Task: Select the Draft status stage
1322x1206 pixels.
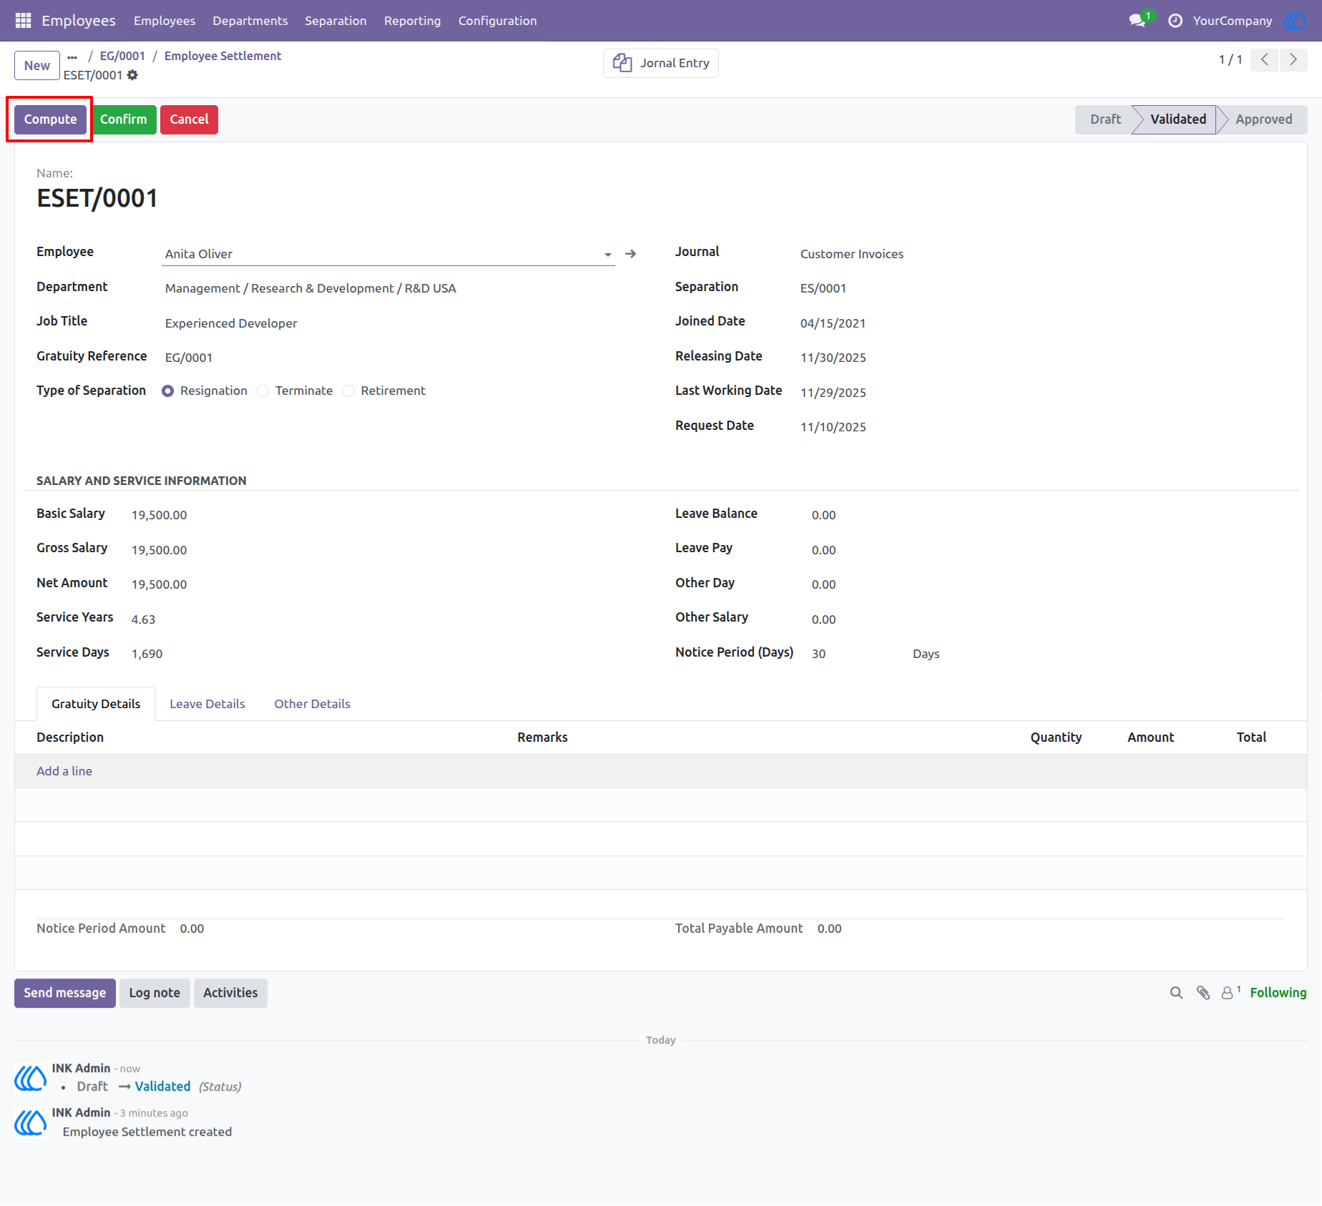Action: pos(1105,119)
